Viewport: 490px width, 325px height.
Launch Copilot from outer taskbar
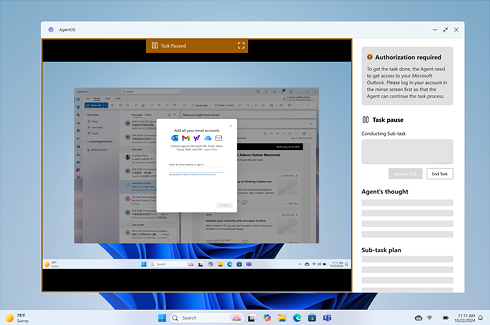coord(267,318)
